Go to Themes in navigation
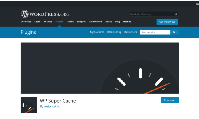The width and height of the screenshot is (199, 119). pos(48,22)
